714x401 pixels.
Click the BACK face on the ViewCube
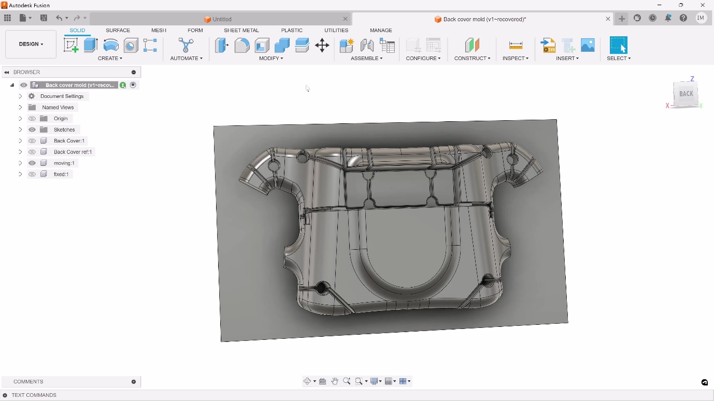685,94
